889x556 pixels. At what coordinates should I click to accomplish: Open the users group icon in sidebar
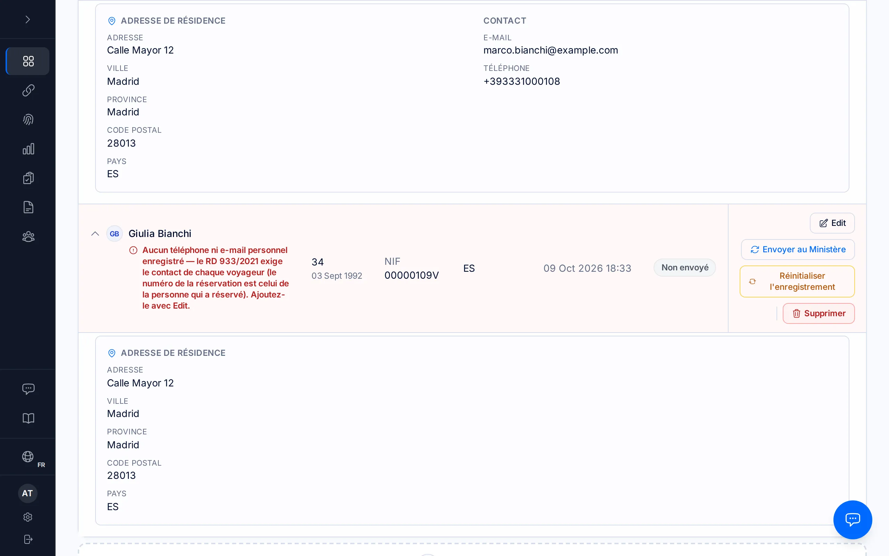point(28,236)
